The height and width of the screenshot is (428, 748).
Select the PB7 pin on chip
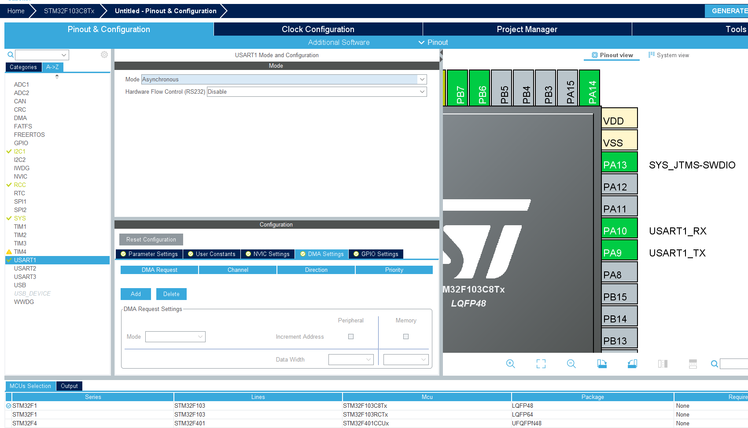[457, 88]
